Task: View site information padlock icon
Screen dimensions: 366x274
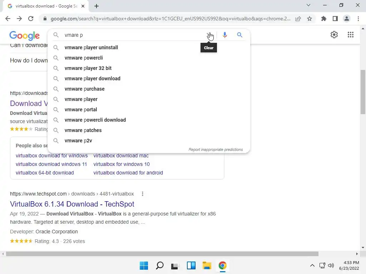Action: (x=45, y=19)
